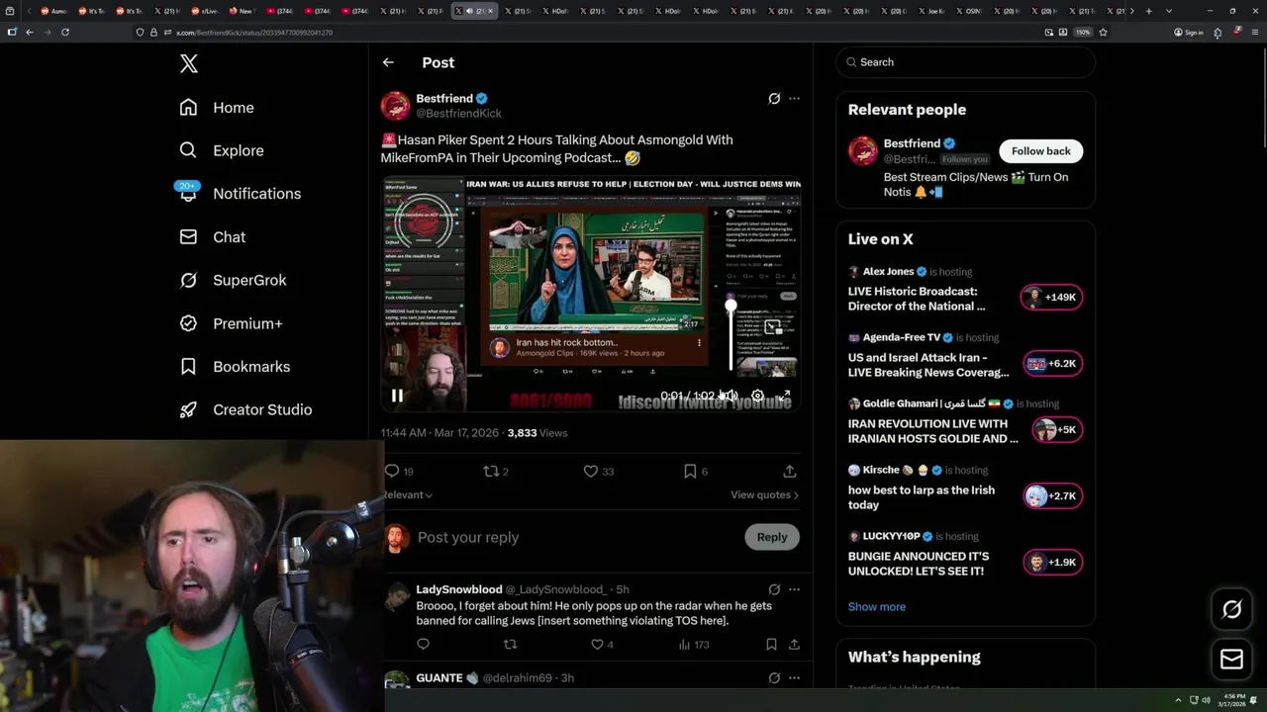The image size is (1267, 712).
Task: Click the 150% zoom level indicator
Action: [x=1084, y=33]
